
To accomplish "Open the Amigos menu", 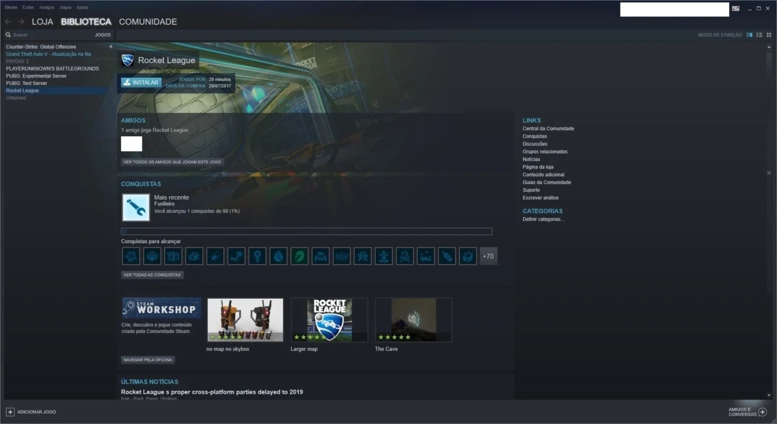I will pyautogui.click(x=47, y=8).
